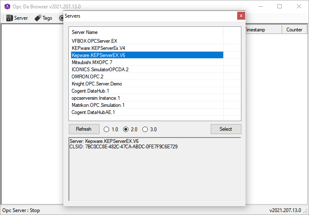Select Kepware.KEPServerEX.V6 row
The height and width of the screenshot is (215, 309).
tap(147, 55)
